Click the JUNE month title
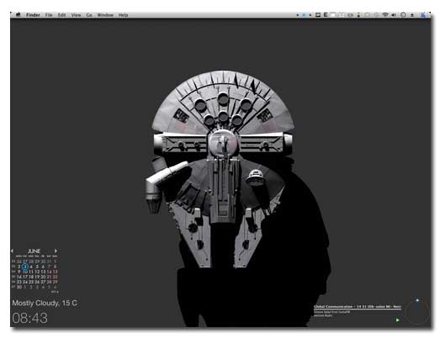Screen dimensions: 445x343 pyautogui.click(x=34, y=251)
